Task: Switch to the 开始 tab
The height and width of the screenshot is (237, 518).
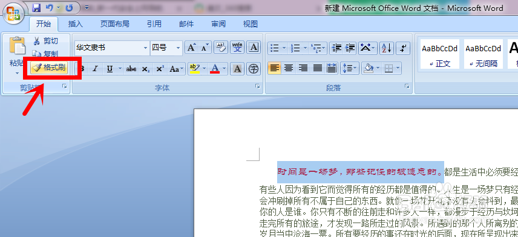Action: tap(44, 24)
